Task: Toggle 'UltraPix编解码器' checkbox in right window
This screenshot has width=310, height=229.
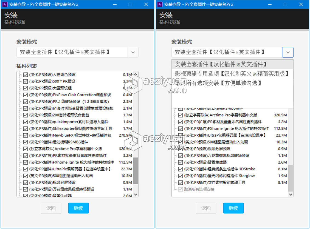Action: tap(181, 135)
